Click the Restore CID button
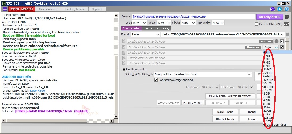Screen dimensions: 292x134 (217, 103)
